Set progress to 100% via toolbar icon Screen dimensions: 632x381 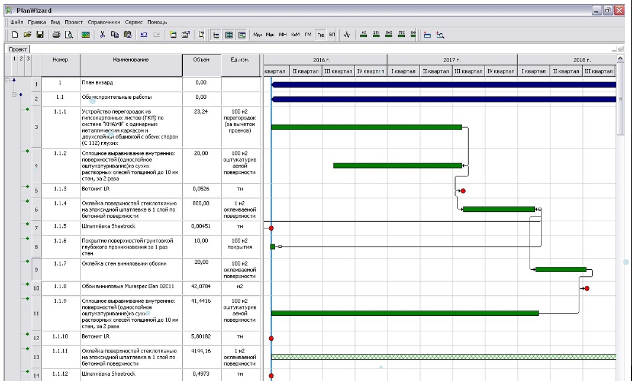click(412, 35)
